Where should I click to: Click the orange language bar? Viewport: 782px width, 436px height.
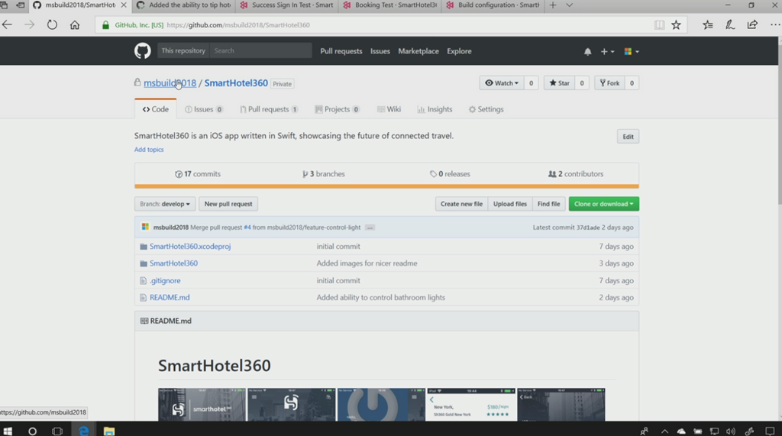(x=386, y=186)
